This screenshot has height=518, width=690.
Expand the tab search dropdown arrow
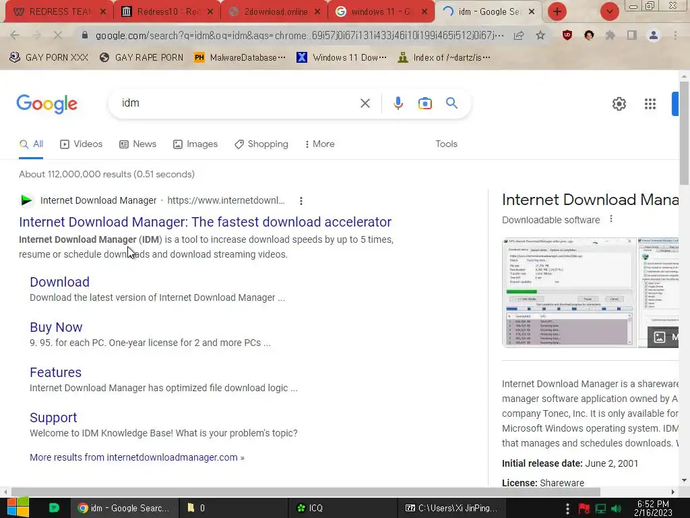pos(609,11)
